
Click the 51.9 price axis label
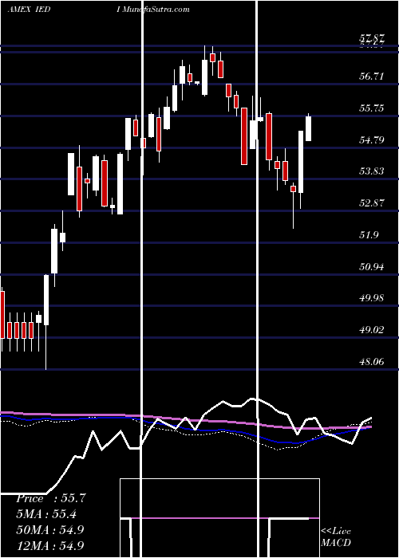[369, 235]
